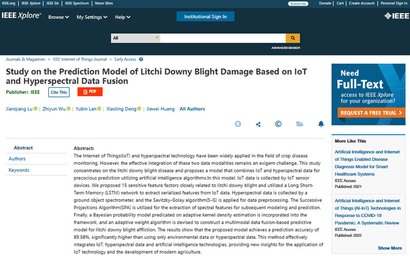Open All Authors link
Screen dimensions: 410x256
point(192,109)
